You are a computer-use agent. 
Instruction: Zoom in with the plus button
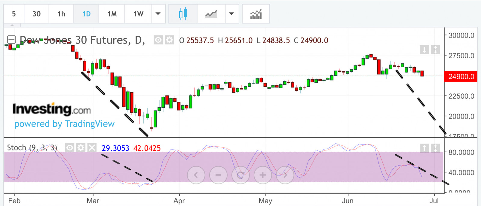[262, 175]
